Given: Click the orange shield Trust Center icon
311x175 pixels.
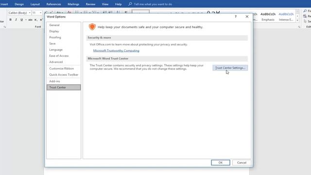Looking at the screenshot, I should (x=92, y=27).
